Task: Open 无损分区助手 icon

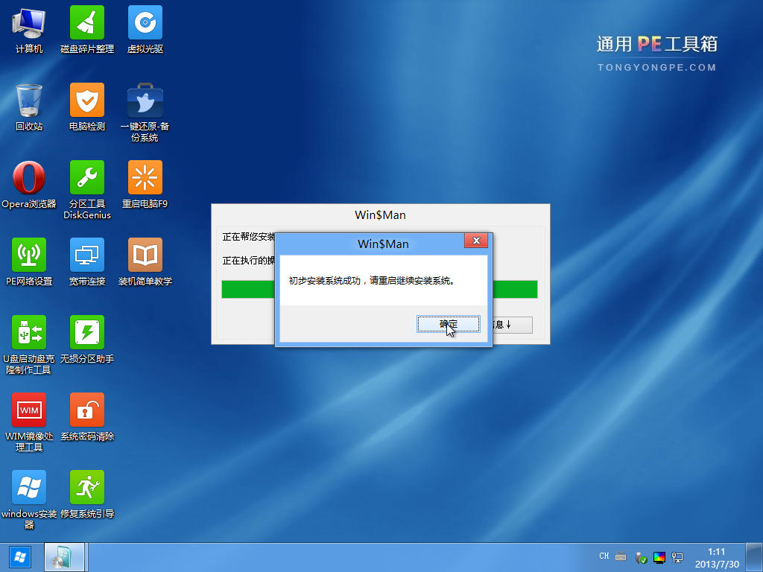Action: (87, 340)
